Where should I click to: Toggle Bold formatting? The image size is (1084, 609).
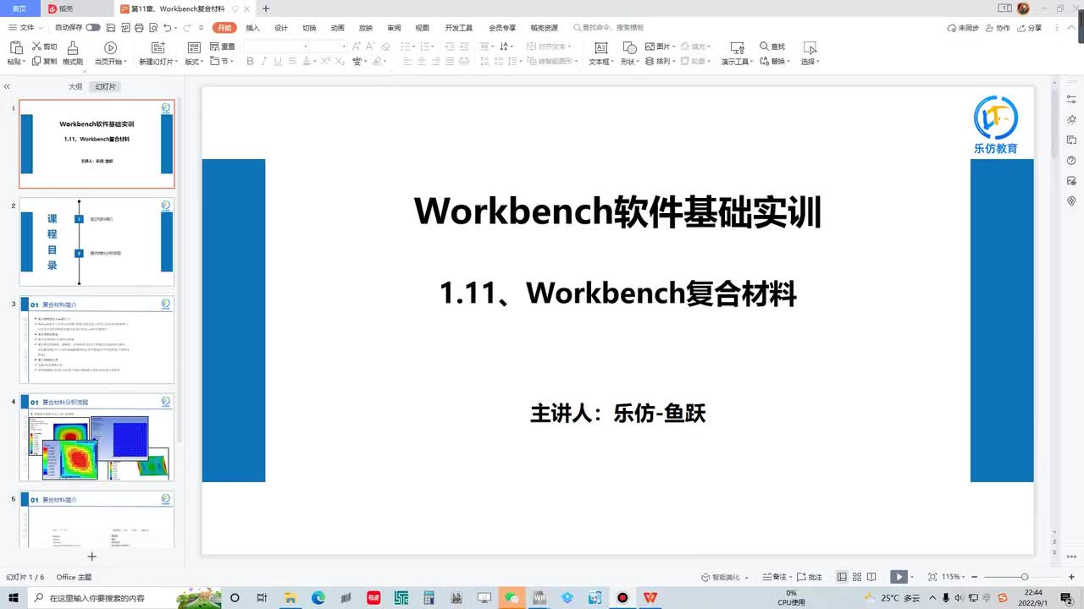point(250,61)
